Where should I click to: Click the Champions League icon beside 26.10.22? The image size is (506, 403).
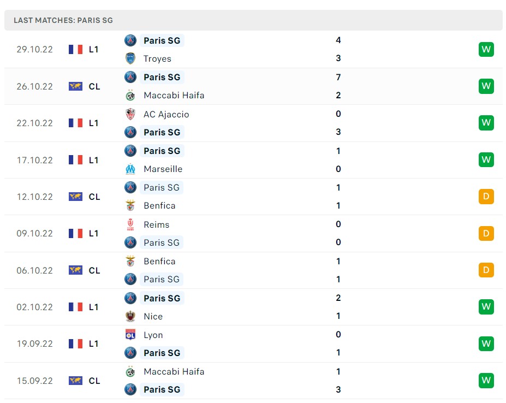tap(75, 86)
